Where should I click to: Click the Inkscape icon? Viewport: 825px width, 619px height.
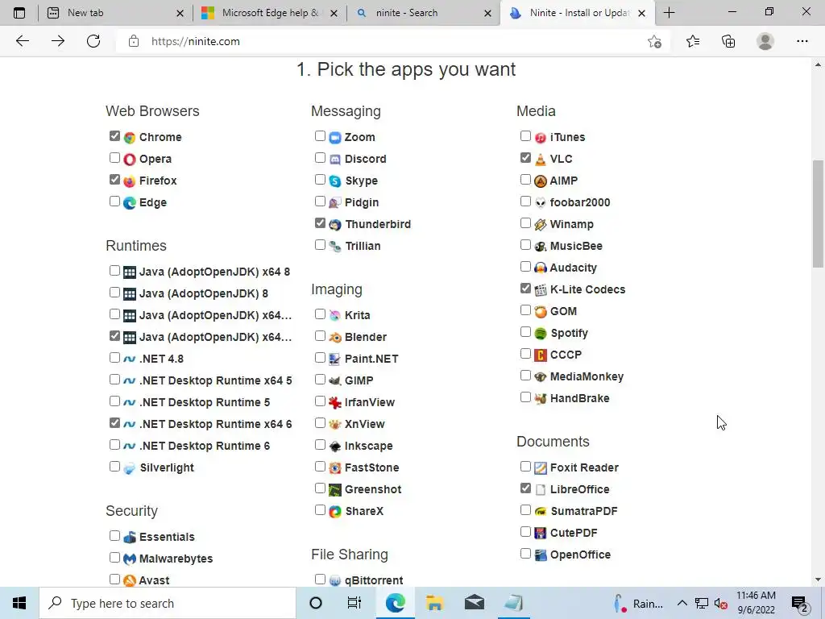point(335,447)
